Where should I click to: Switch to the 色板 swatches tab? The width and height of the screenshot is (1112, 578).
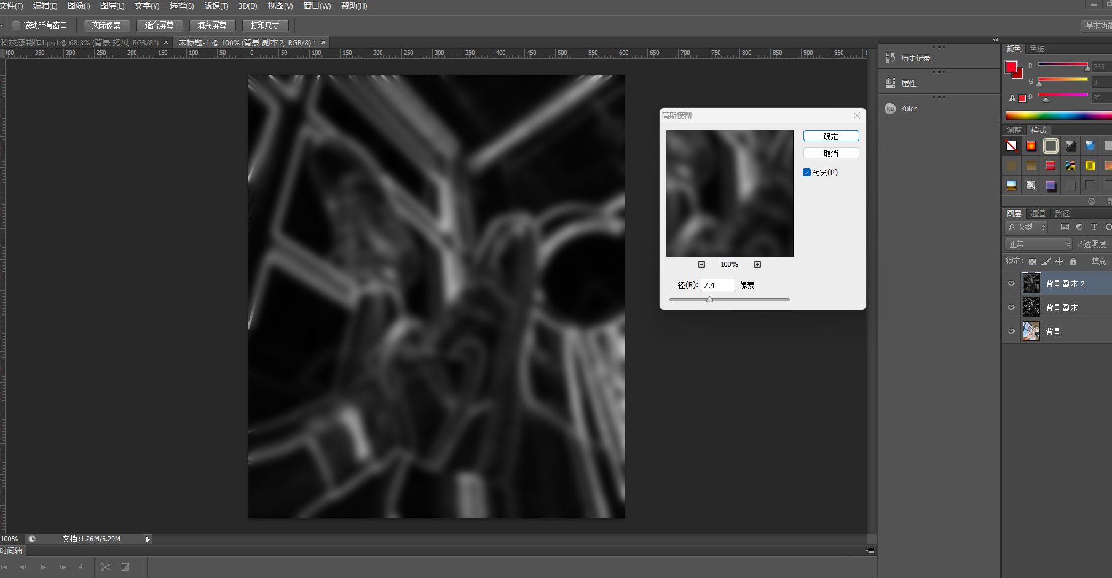click(x=1038, y=49)
